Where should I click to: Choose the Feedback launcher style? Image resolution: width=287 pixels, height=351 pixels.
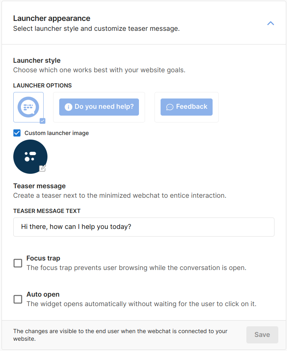186,107
